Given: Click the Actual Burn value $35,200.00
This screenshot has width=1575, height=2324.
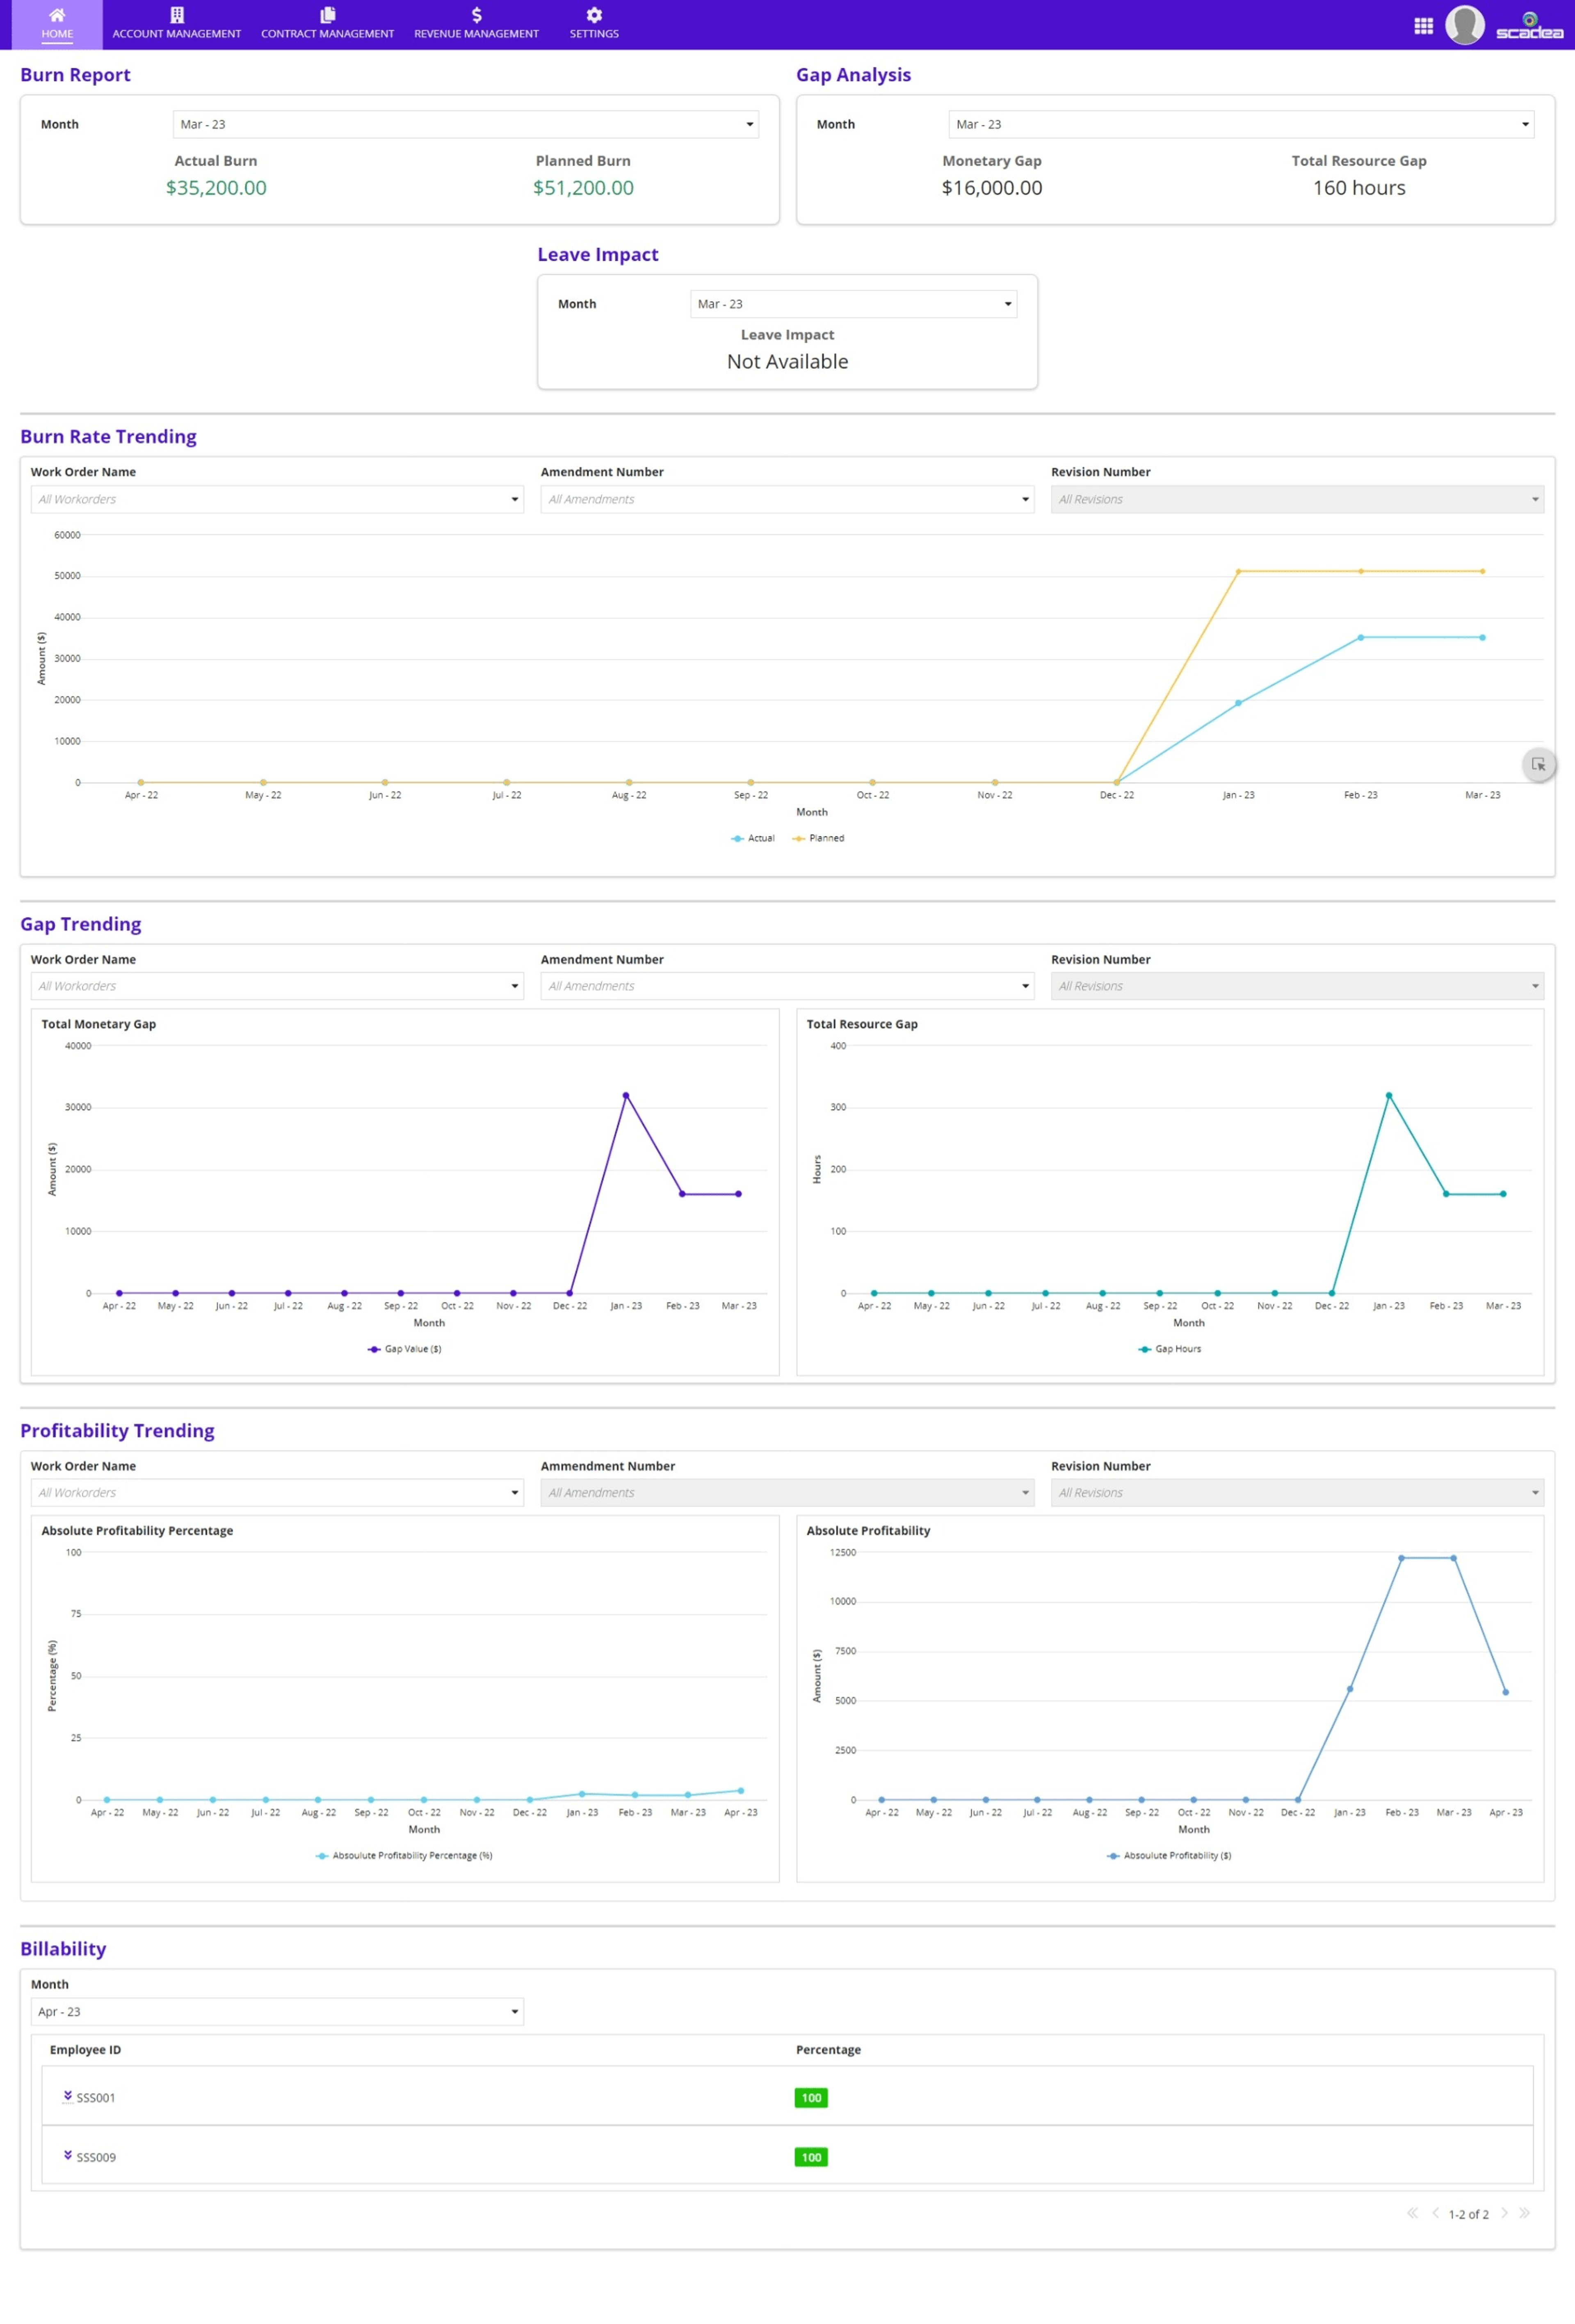Looking at the screenshot, I should pos(216,188).
